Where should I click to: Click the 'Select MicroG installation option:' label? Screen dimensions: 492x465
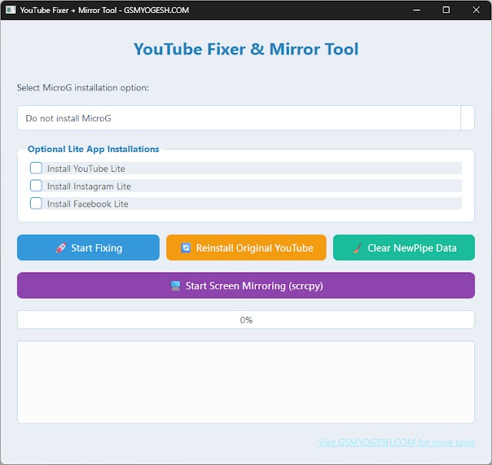[83, 87]
